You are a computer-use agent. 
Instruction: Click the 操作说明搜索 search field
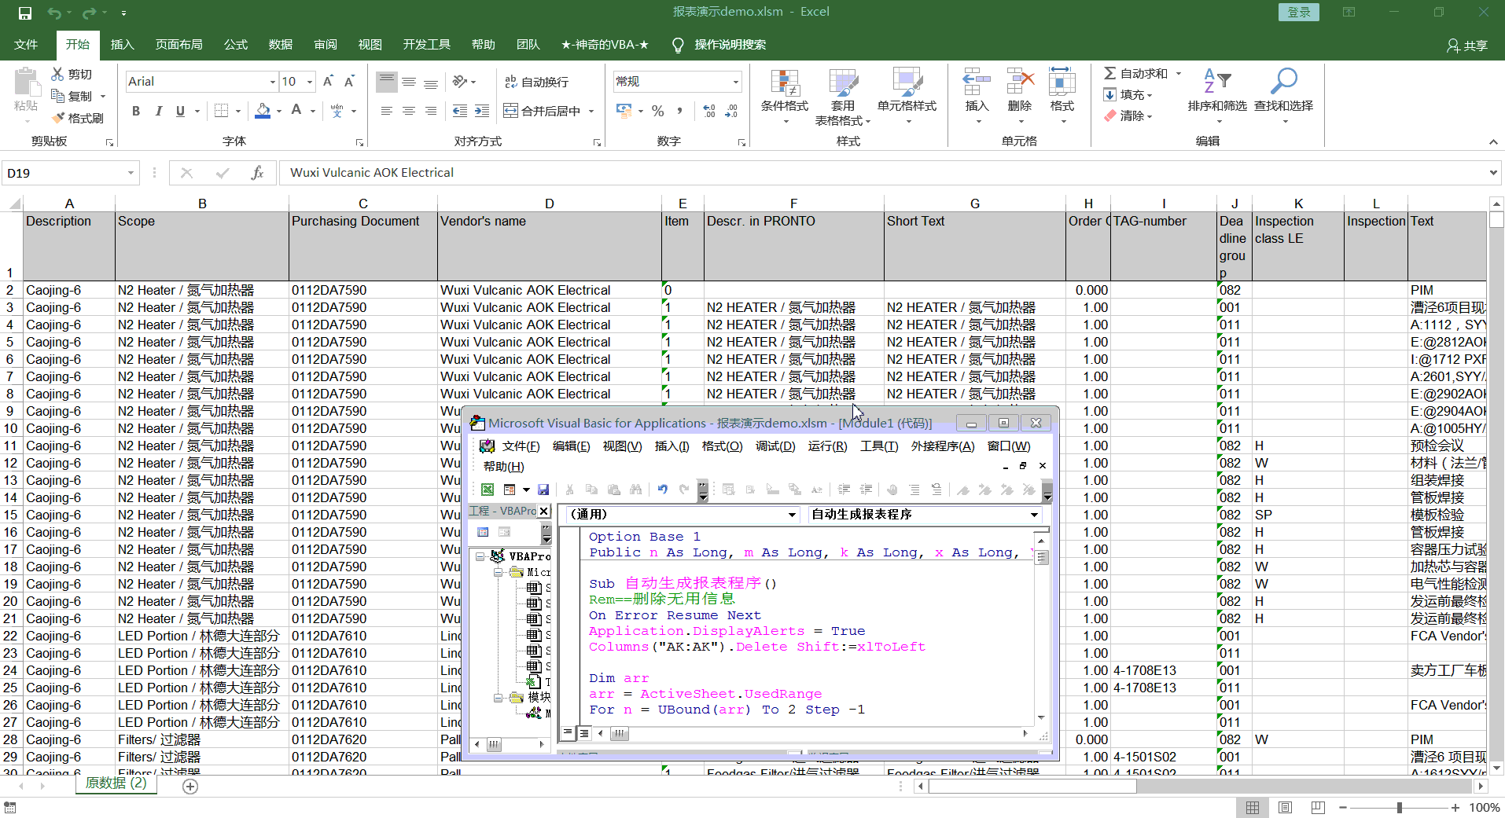click(730, 45)
